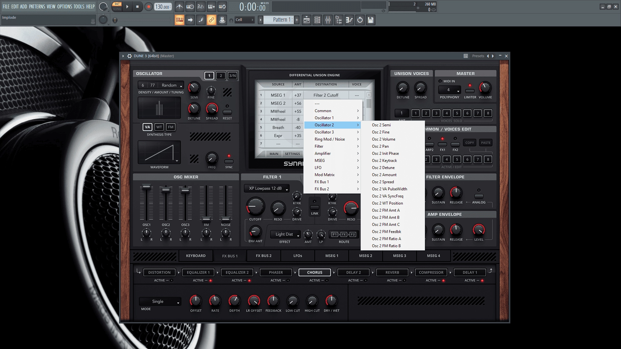Toggle the ANALOG switch in Filter Envelope

(479, 196)
